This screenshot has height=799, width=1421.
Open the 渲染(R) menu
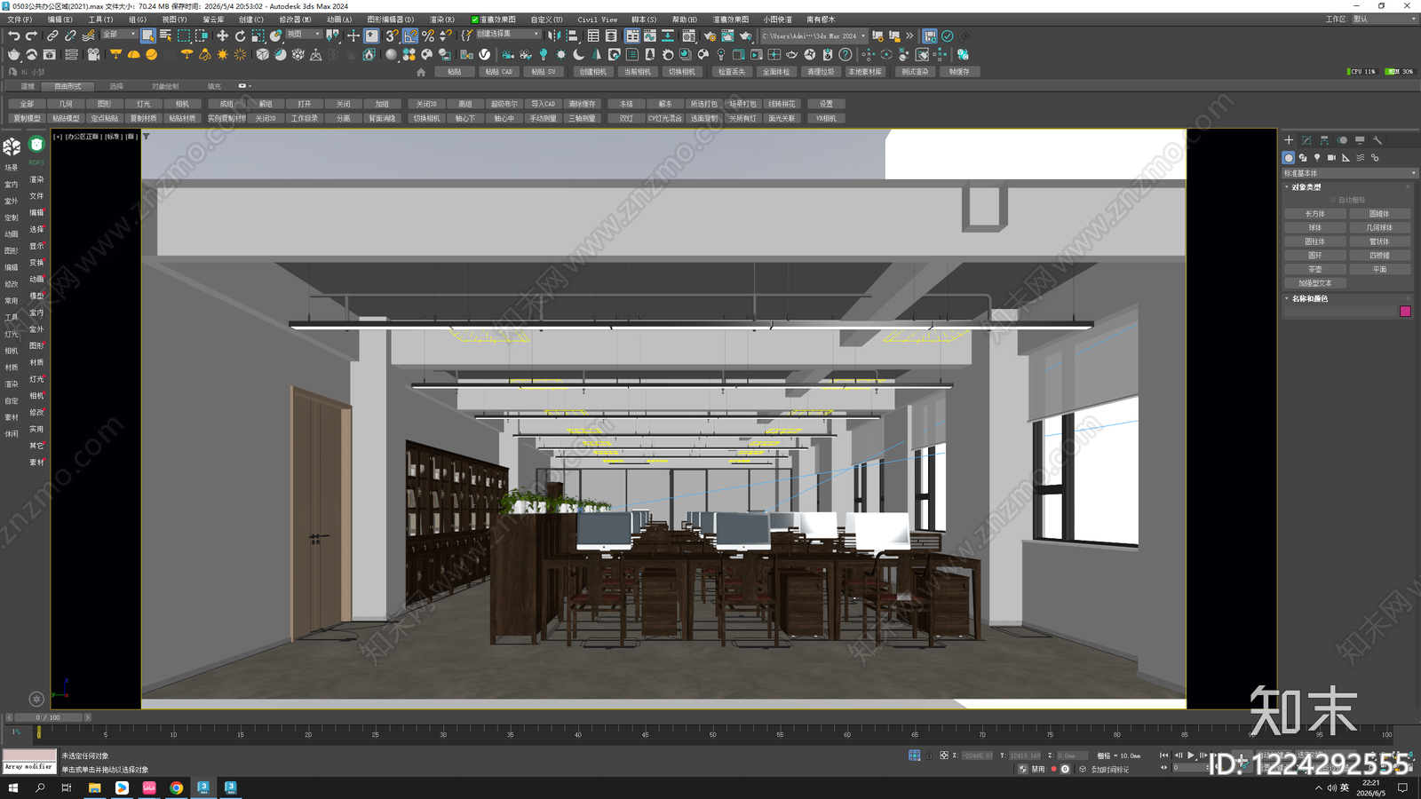click(441, 20)
